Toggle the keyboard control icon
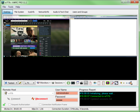This screenshot has width=140, height=112. tap(86, 83)
